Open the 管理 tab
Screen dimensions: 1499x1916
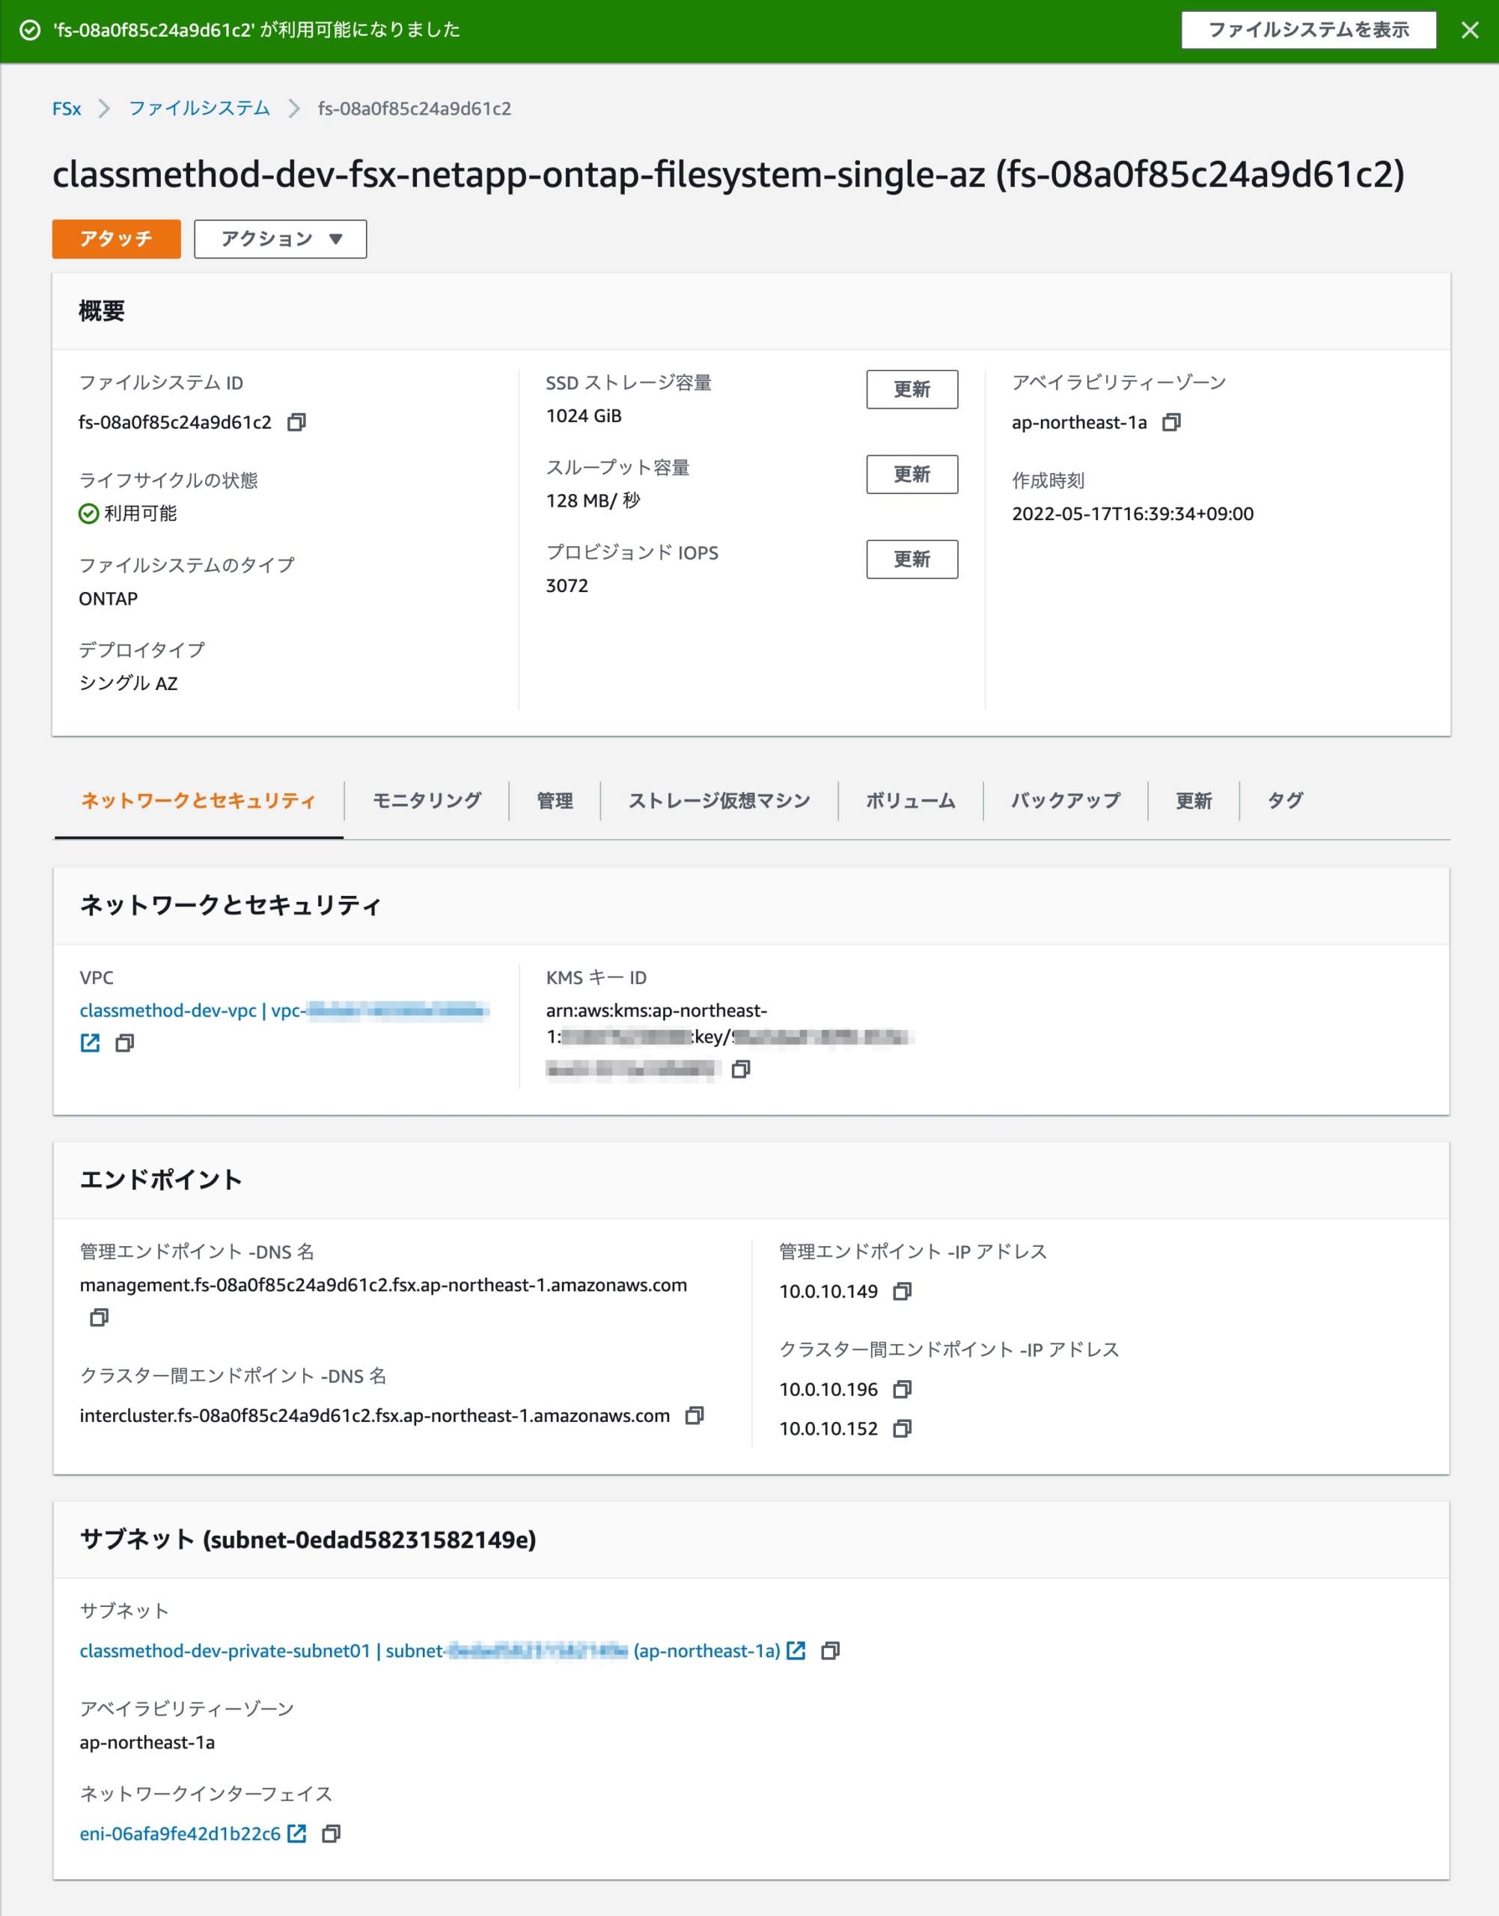[x=555, y=801]
